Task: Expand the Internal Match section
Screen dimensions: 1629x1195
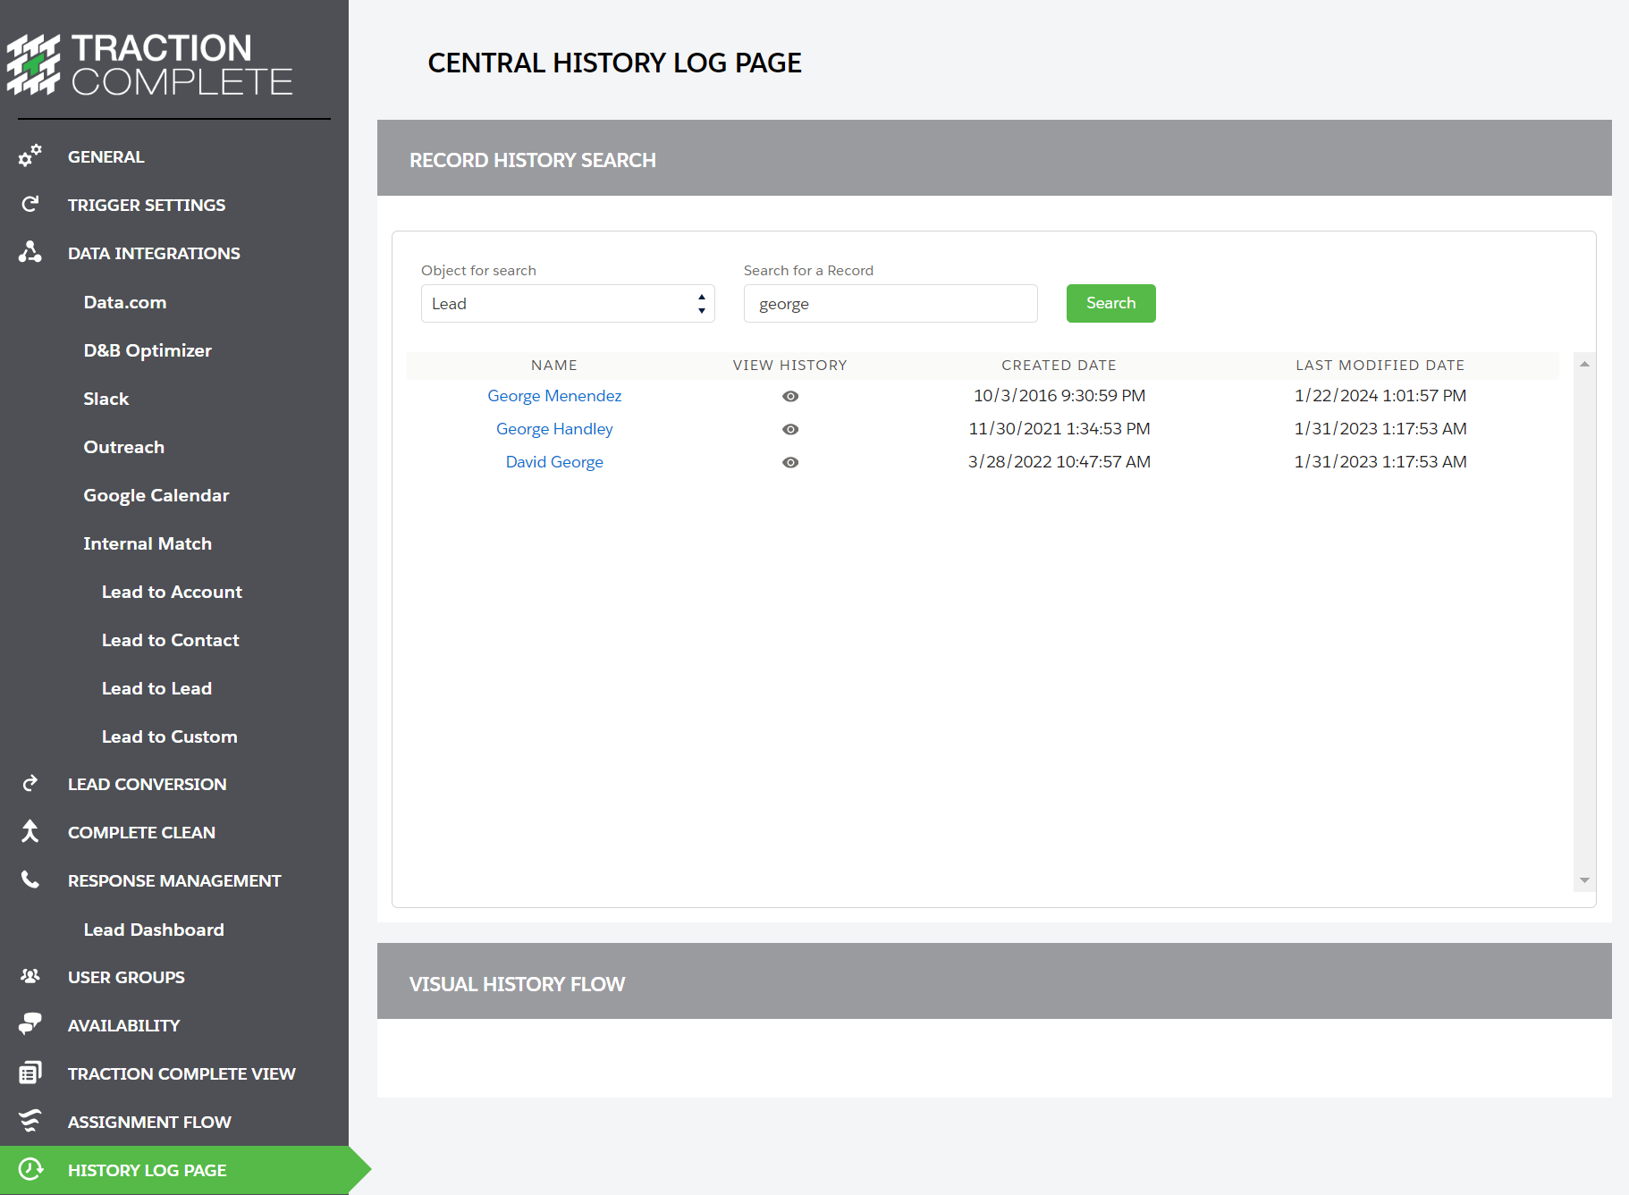Action: click(148, 543)
